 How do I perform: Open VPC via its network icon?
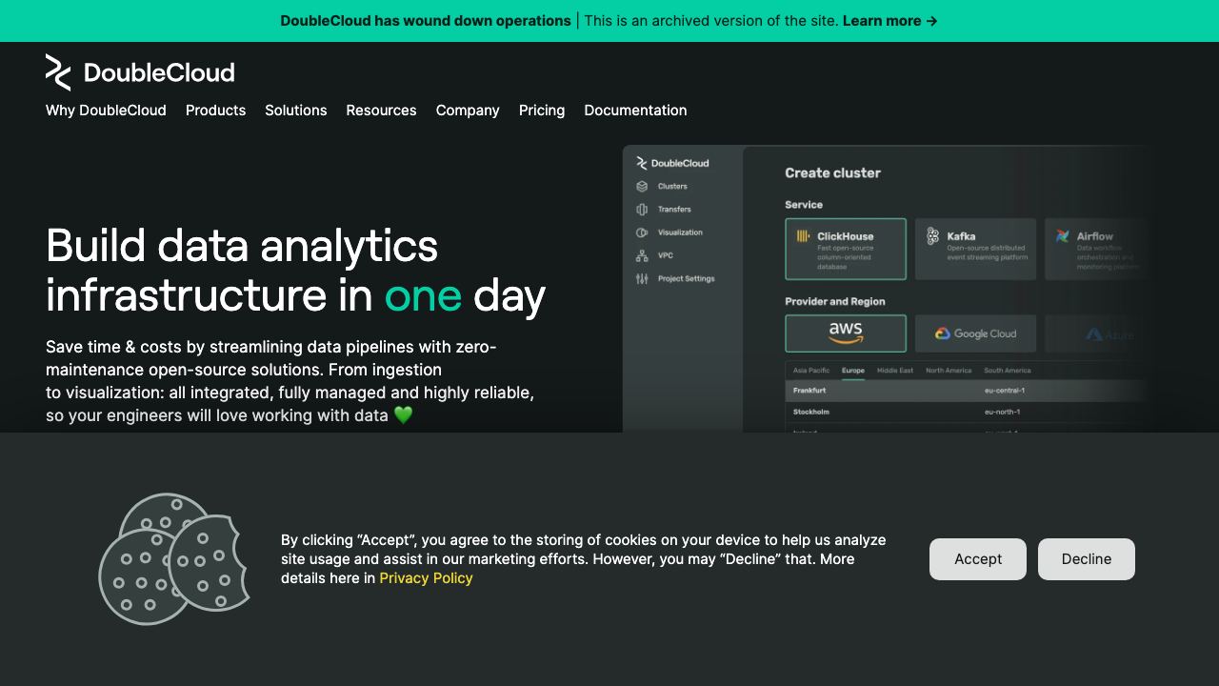click(642, 255)
